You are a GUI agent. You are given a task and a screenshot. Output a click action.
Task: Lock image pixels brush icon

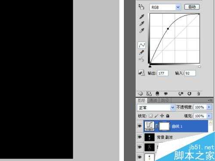(157, 115)
